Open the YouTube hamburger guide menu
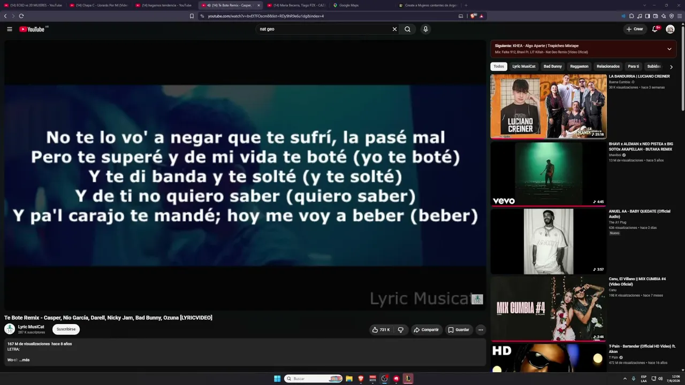The width and height of the screenshot is (685, 385). [x=10, y=29]
